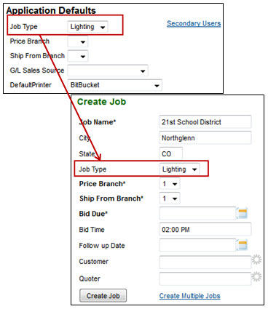This screenshot has width=268, height=309.
Task: Click the Customer input field
Action: point(205,262)
